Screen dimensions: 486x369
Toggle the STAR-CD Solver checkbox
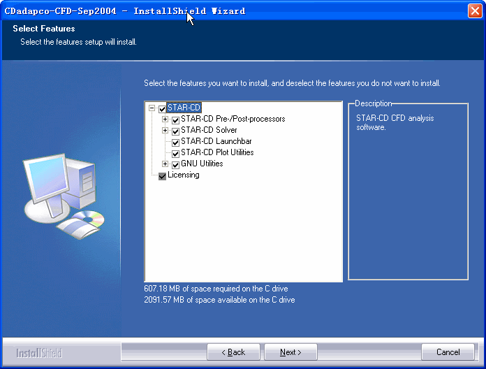click(175, 131)
